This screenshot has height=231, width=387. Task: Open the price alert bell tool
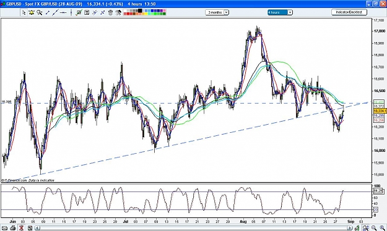click(x=32, y=12)
